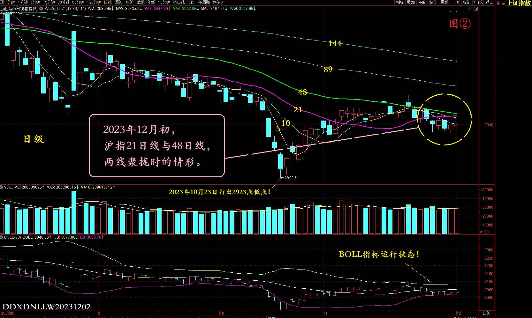Image resolution: width=532 pixels, height=318 pixels.
Task: Click the 3030 price axis marker
Action: click(x=489, y=125)
